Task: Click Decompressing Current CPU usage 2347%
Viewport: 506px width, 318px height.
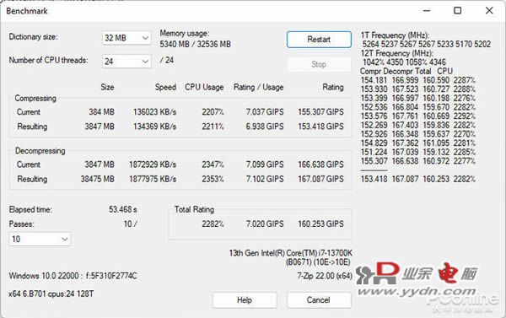Action: pos(213,164)
